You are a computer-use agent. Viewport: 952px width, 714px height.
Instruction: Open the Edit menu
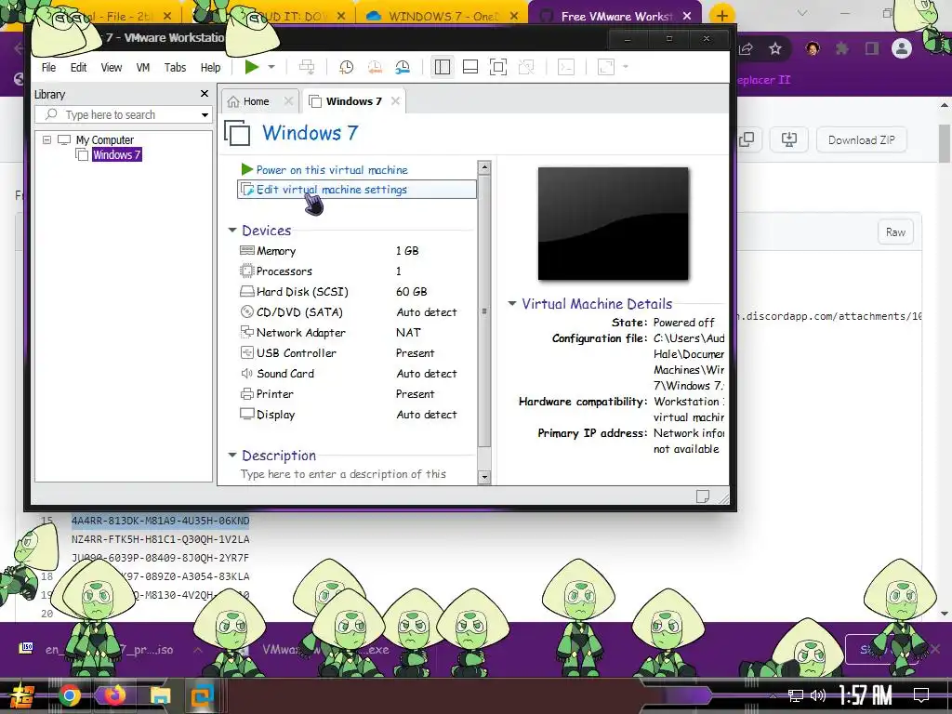click(x=78, y=67)
